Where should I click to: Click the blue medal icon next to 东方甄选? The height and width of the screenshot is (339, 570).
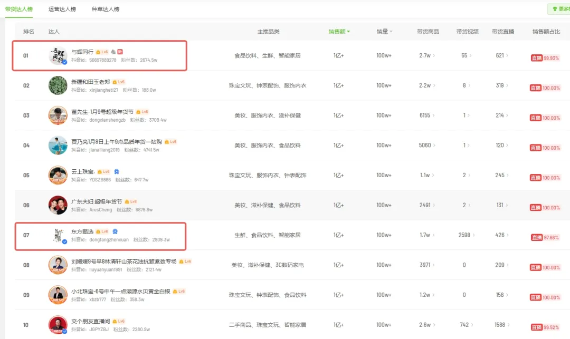pos(115,231)
